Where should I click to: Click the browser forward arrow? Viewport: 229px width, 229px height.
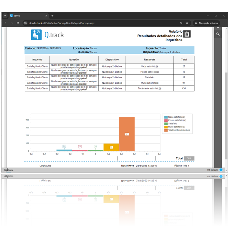(x=12, y=23)
